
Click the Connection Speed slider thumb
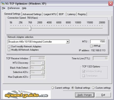pyautogui.click(x=30, y=29)
